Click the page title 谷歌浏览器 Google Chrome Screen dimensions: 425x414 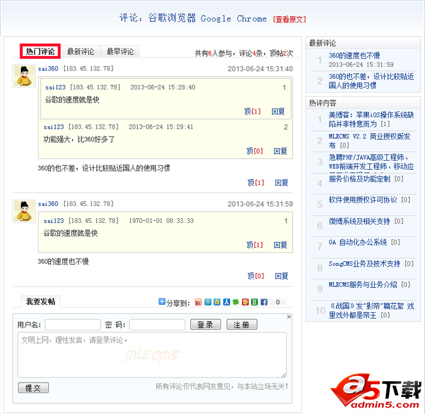point(207,18)
